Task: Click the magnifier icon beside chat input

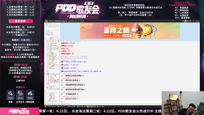Action: (64, 102)
